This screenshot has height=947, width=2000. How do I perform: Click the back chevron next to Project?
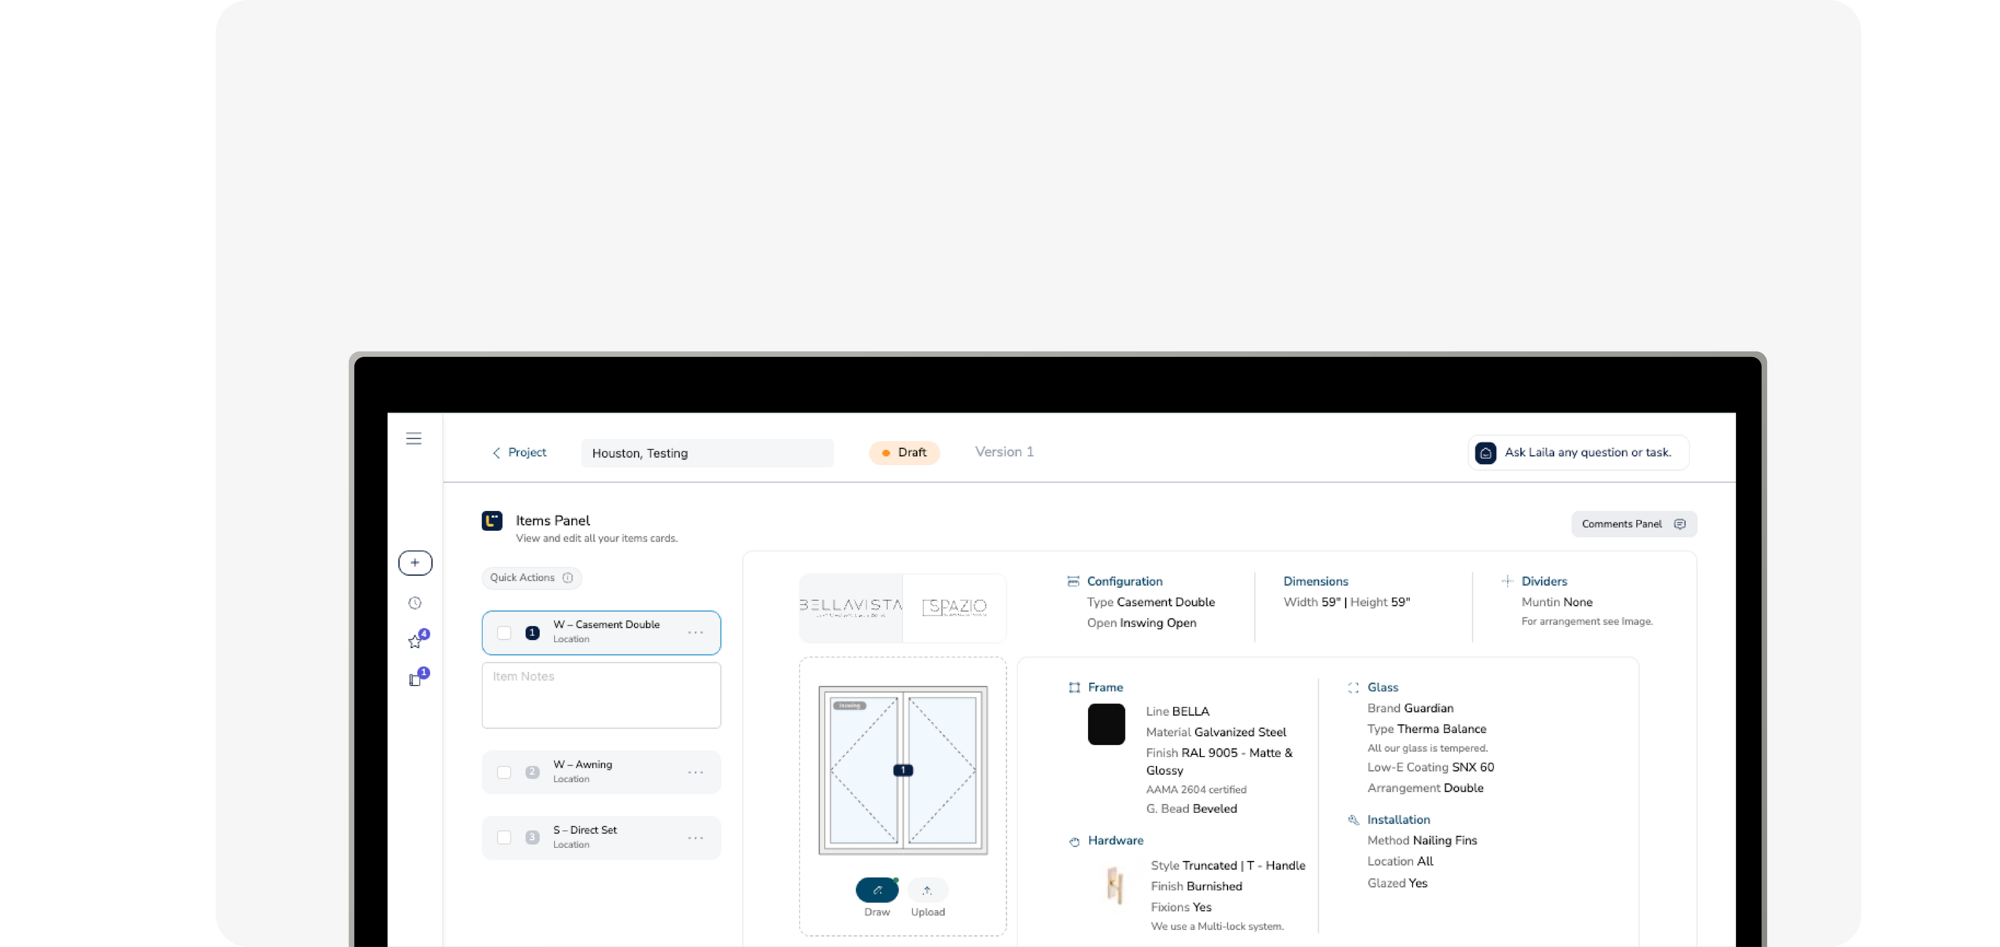pyautogui.click(x=496, y=453)
